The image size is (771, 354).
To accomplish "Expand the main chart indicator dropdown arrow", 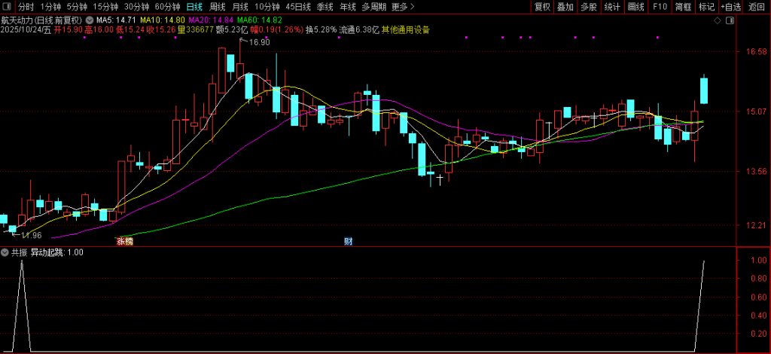I will (90, 19).
